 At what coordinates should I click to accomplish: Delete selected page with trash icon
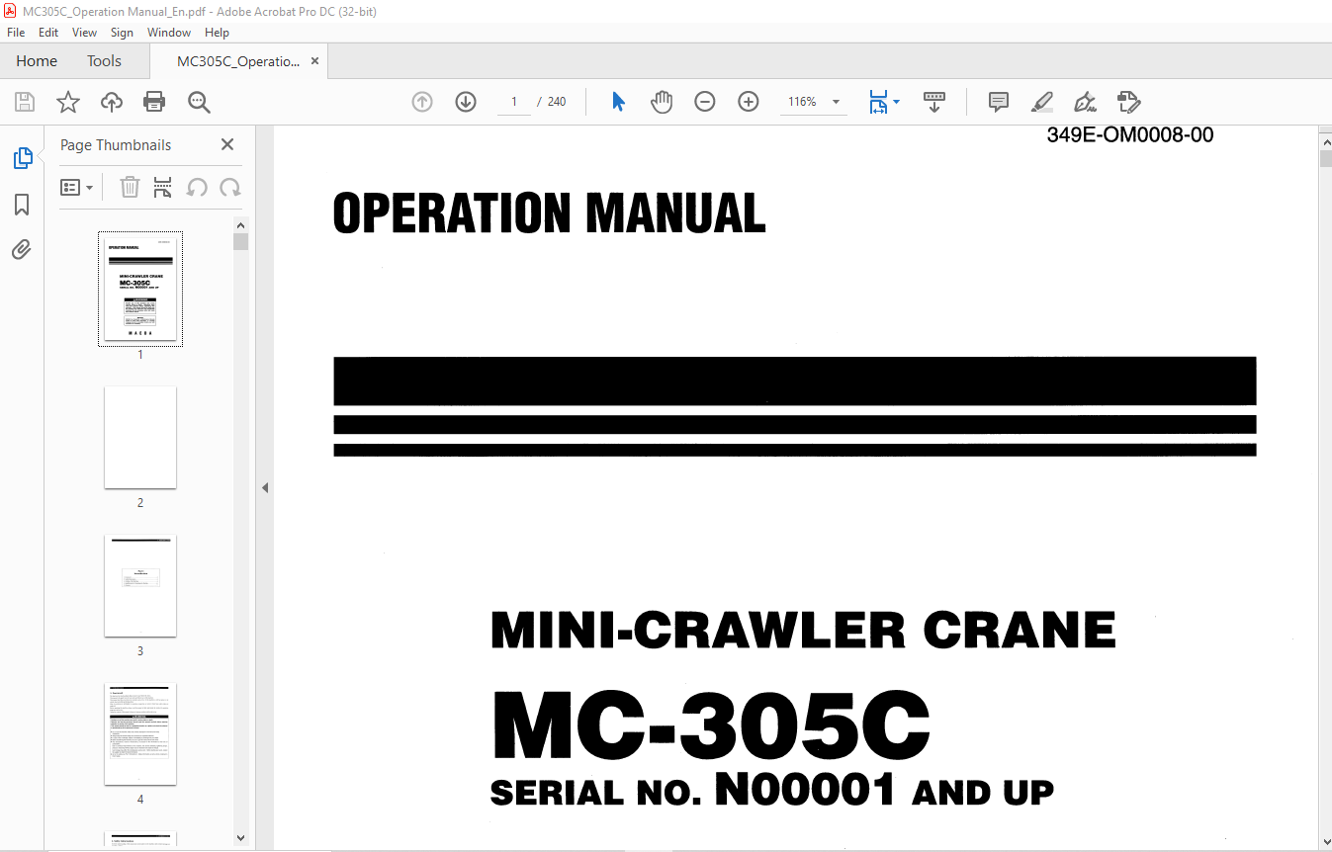[130, 187]
